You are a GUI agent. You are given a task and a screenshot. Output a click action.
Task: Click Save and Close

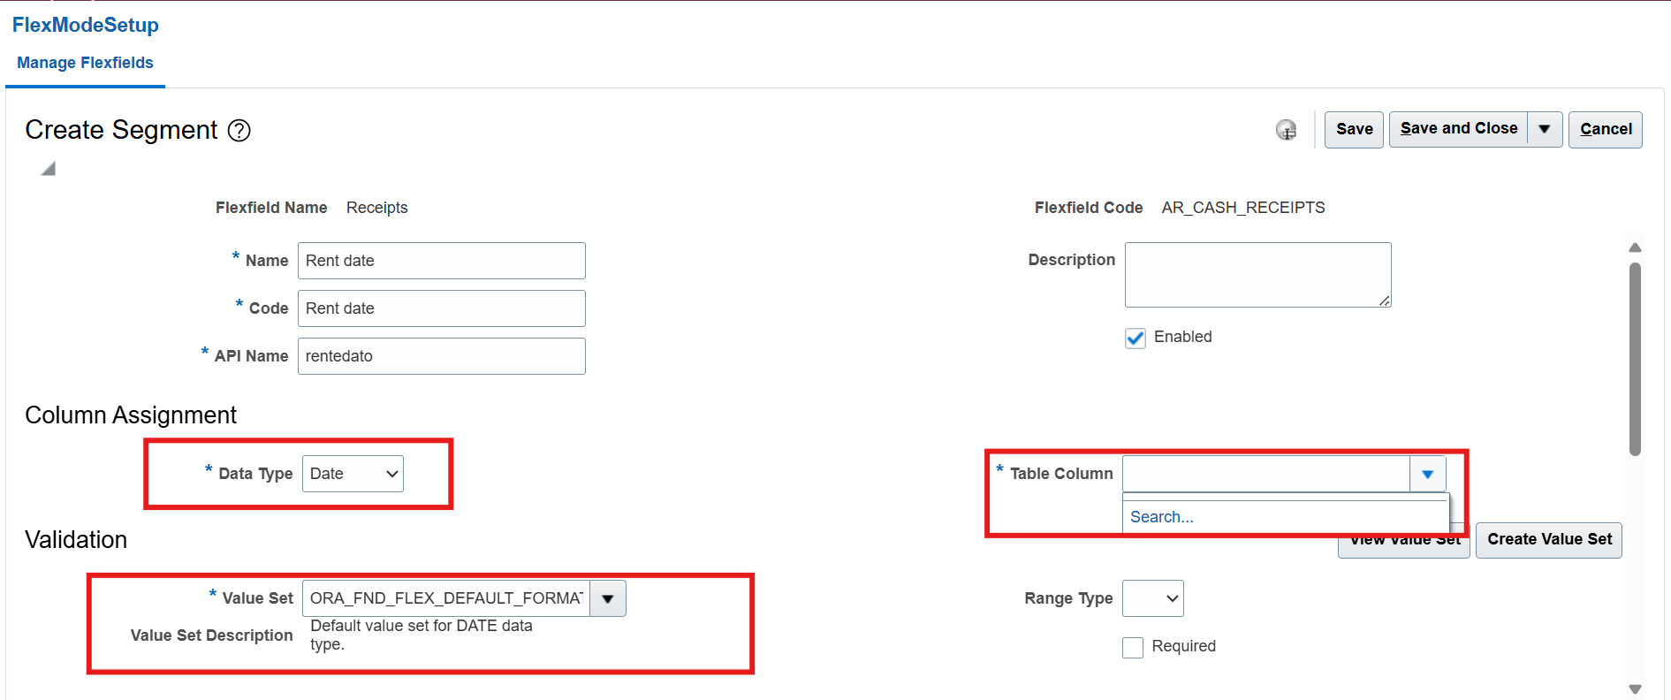1458,128
